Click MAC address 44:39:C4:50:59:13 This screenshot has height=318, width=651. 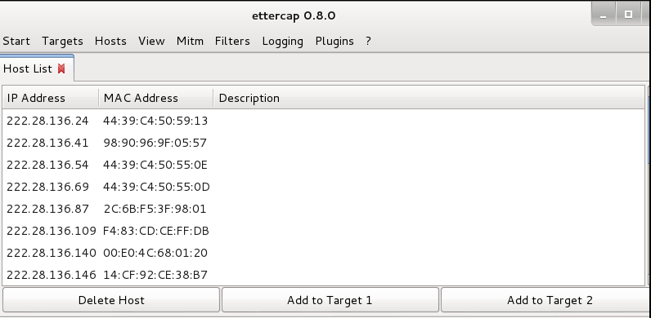click(x=155, y=121)
